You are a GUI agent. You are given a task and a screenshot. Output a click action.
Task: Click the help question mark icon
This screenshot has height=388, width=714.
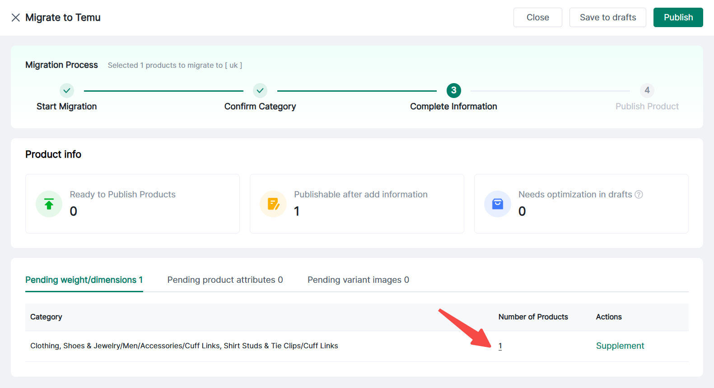coord(639,195)
